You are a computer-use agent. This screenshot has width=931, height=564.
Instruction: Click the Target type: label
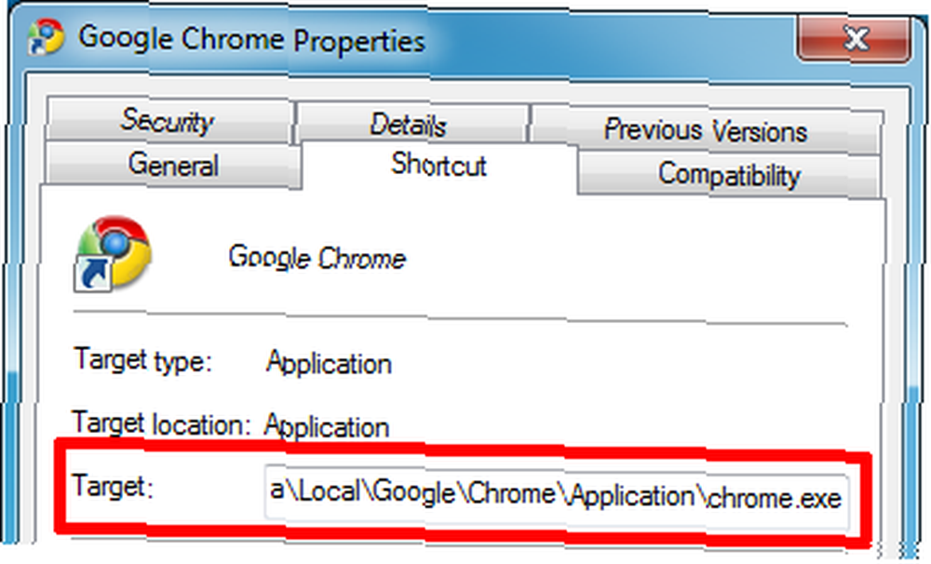point(142,360)
